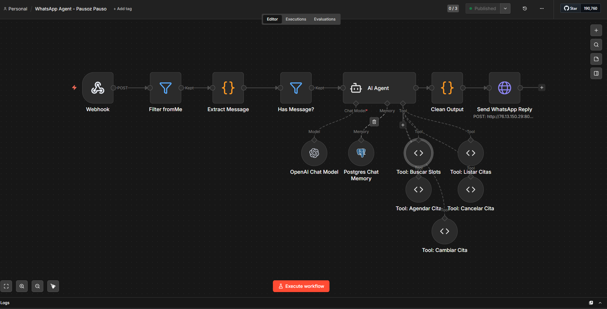Open the Postgres Chat Memory node
Image resolution: width=607 pixels, height=309 pixels.
coord(361,153)
